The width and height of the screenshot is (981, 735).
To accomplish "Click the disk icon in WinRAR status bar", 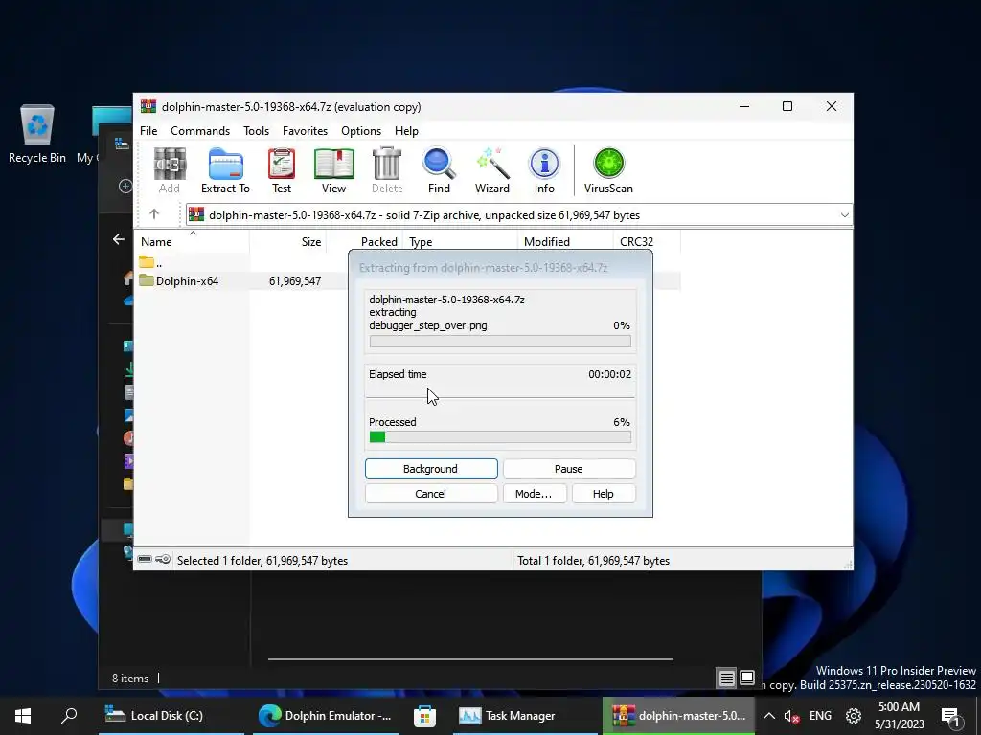I will [145, 559].
